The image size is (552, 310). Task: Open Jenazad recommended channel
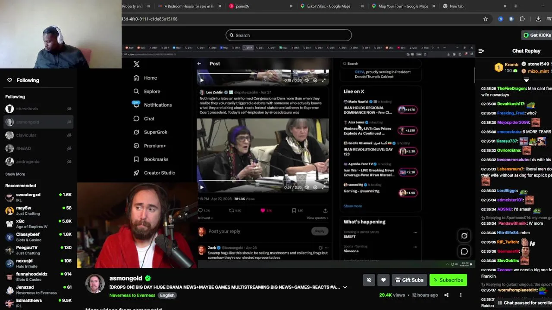pyautogui.click(x=38, y=290)
